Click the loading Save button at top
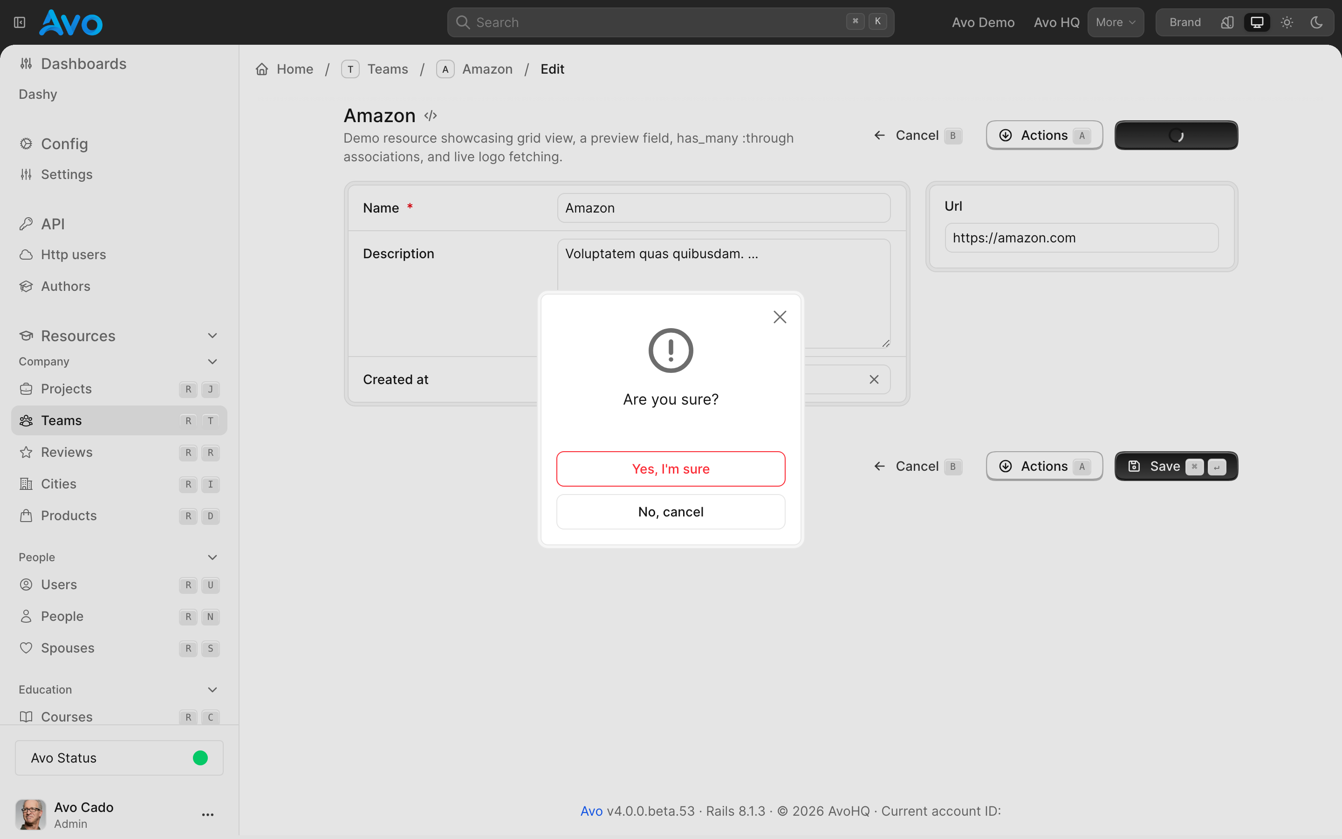Image resolution: width=1342 pixels, height=839 pixels. pos(1176,135)
